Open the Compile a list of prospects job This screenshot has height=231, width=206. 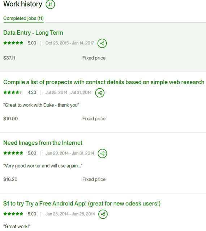coord(104,82)
